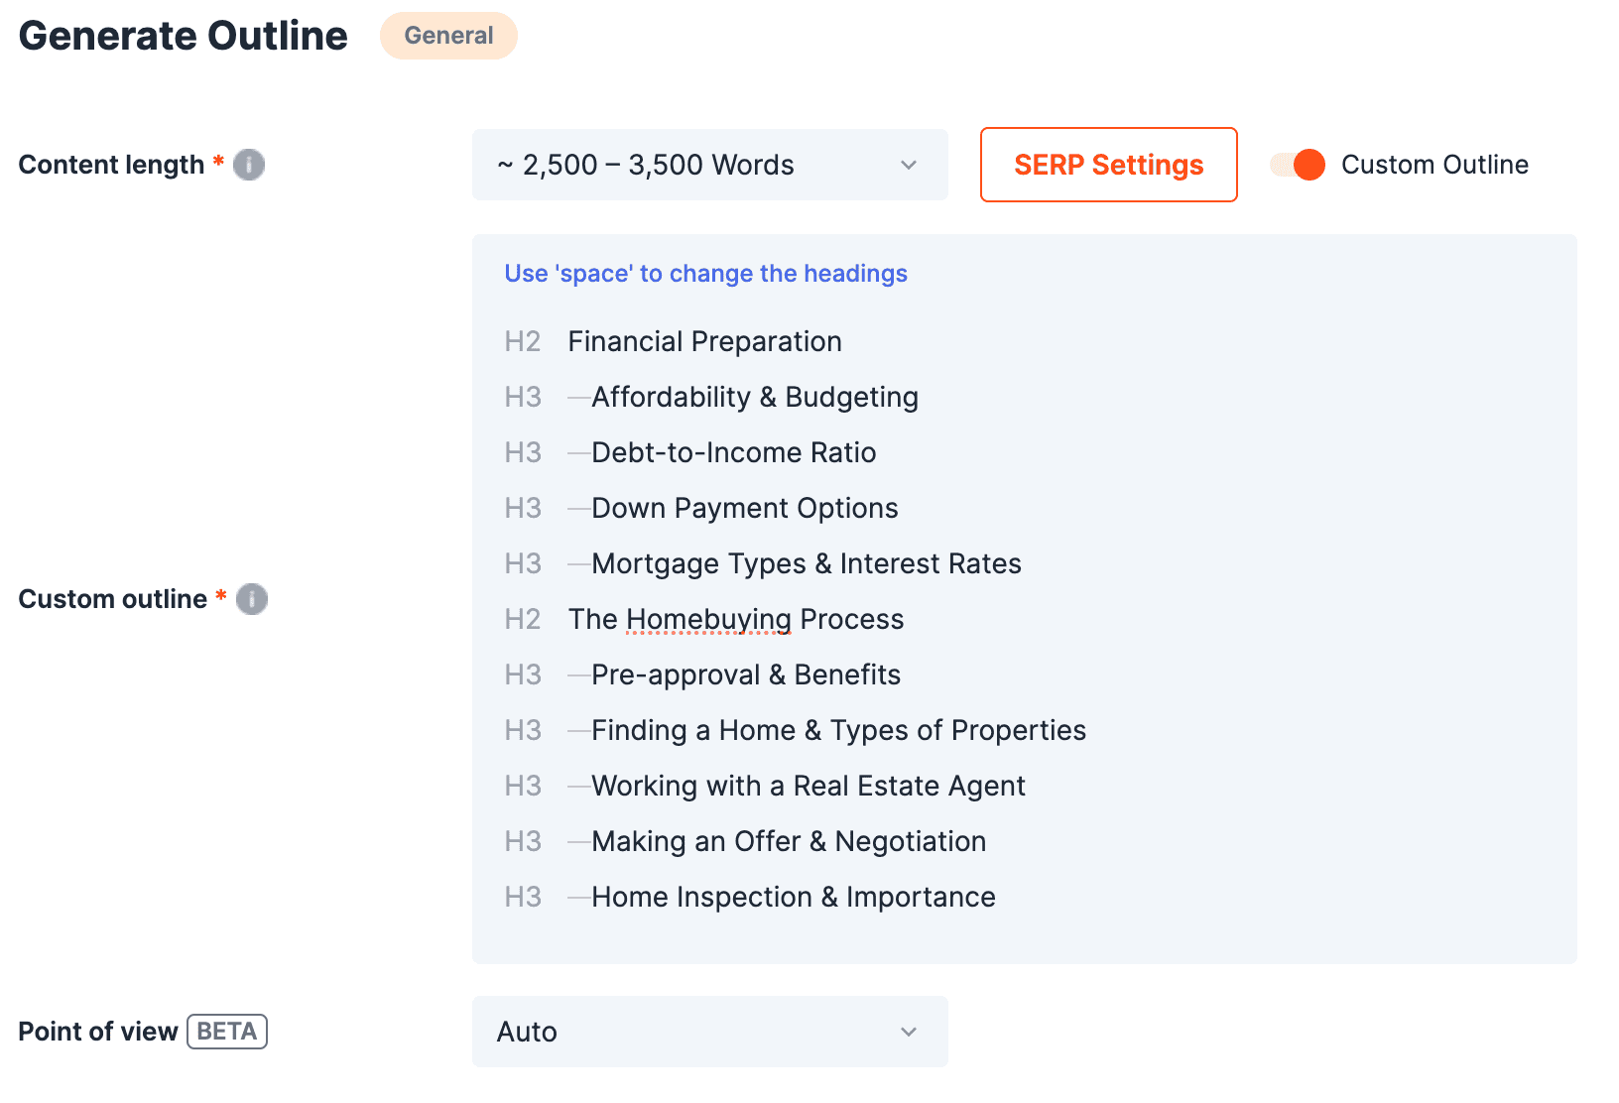Click 'Mortgage Types & Interest Rates' line
Image resolution: width=1619 pixels, height=1103 pixels.
click(x=807, y=563)
